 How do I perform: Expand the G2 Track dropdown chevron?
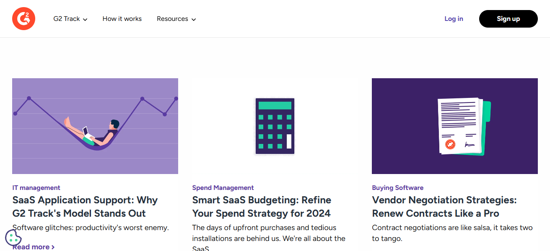coord(85,19)
